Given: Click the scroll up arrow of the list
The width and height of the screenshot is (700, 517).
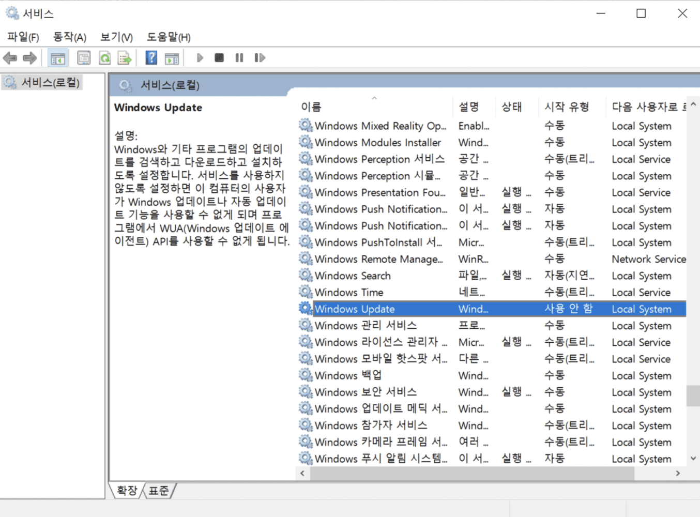Looking at the screenshot, I should click(693, 104).
